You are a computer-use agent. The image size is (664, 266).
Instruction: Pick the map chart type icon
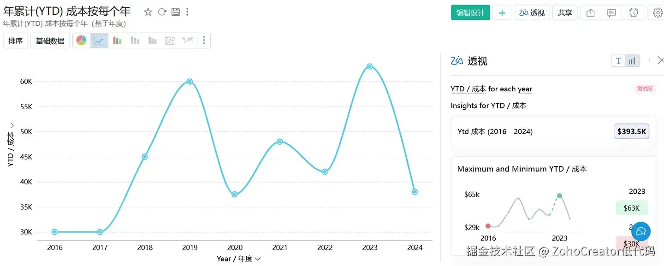pos(187,41)
